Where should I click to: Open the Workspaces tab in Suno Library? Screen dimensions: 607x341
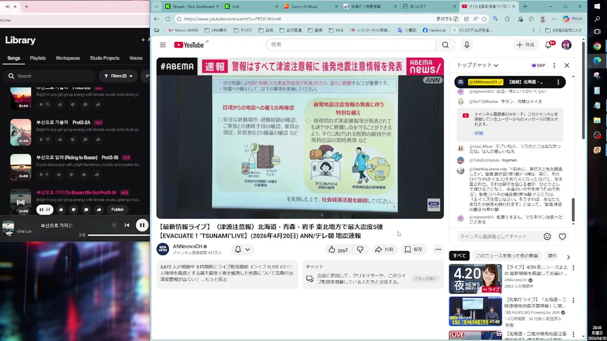tap(68, 58)
